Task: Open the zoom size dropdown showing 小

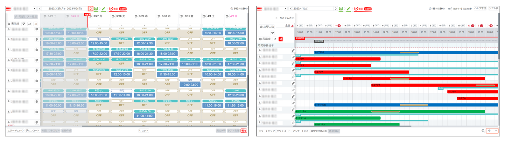Action: (492, 131)
